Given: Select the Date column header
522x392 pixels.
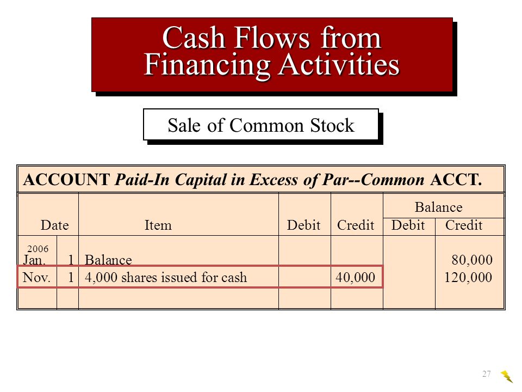Looking at the screenshot, I should click(54, 225).
